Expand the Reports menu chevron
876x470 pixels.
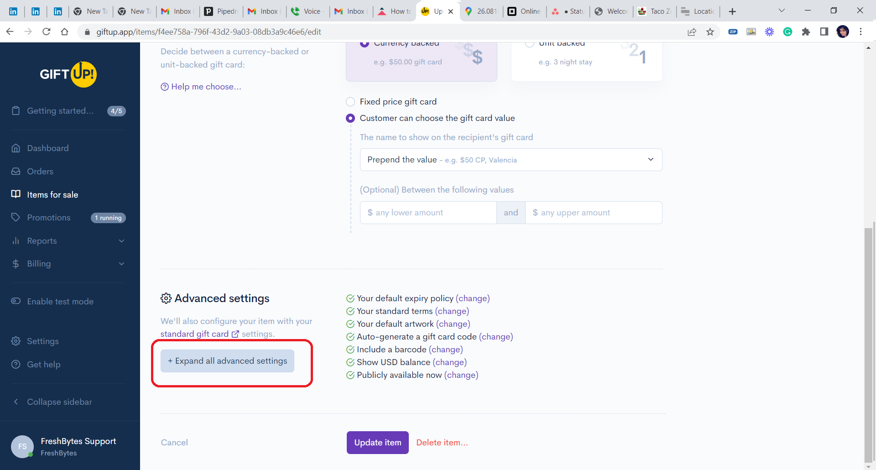click(x=121, y=241)
